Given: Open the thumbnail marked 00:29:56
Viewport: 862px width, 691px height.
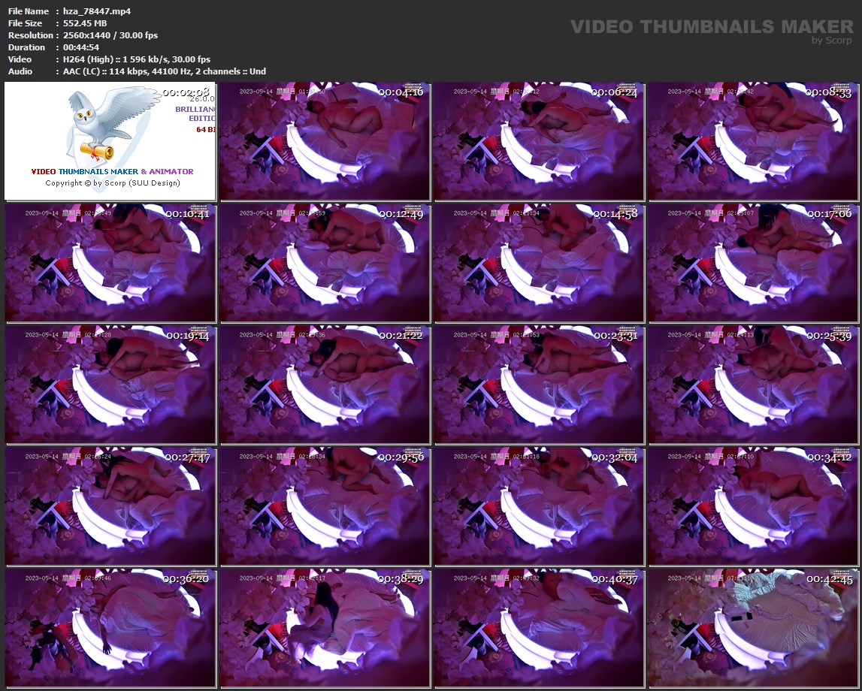Looking at the screenshot, I should [x=325, y=506].
